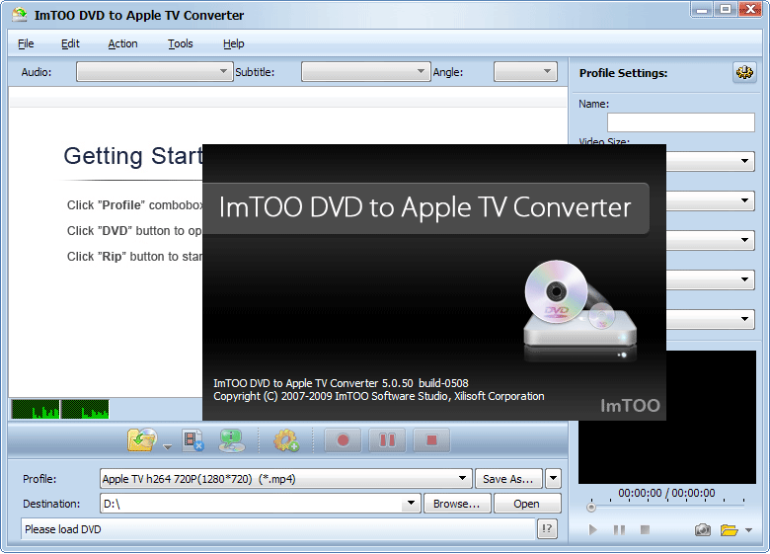The image size is (770, 554).
Task: Open the Profile Settings gear icon
Action: coord(744,73)
